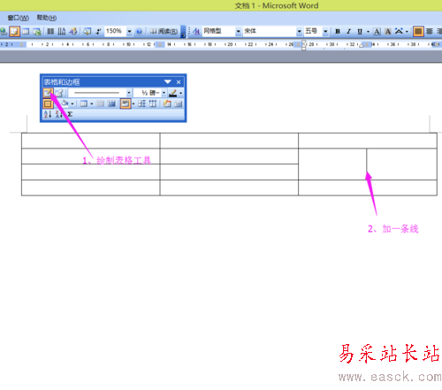Open the zoom percentage dropdown arrow

pyautogui.click(x=129, y=31)
